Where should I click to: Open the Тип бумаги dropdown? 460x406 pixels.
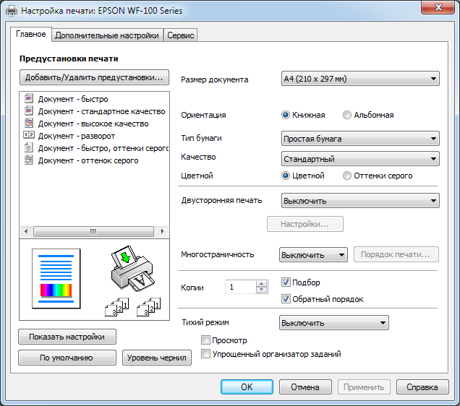tap(360, 139)
